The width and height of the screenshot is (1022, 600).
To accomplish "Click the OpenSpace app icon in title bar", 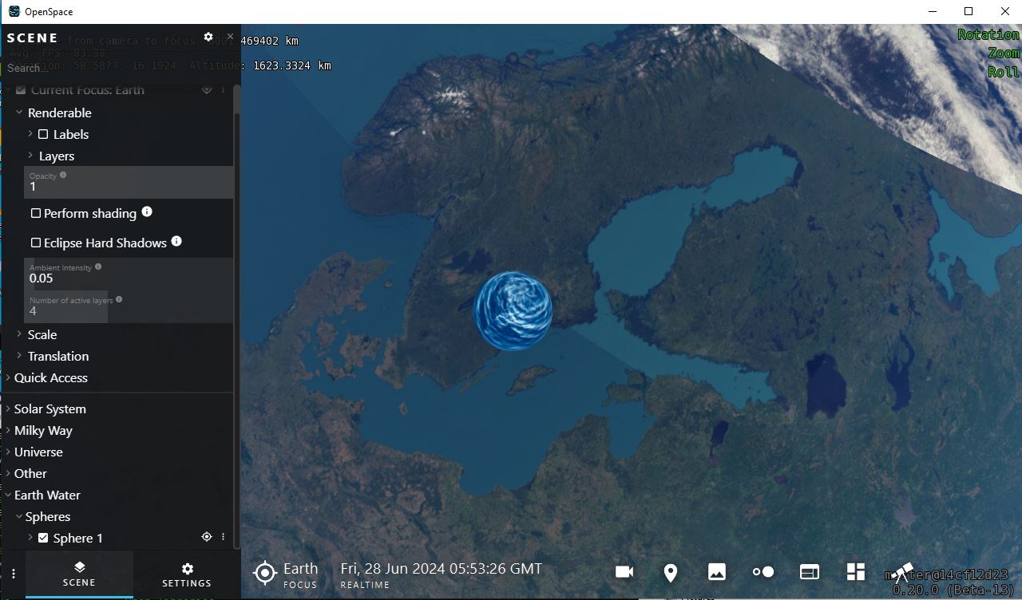I will (14, 12).
